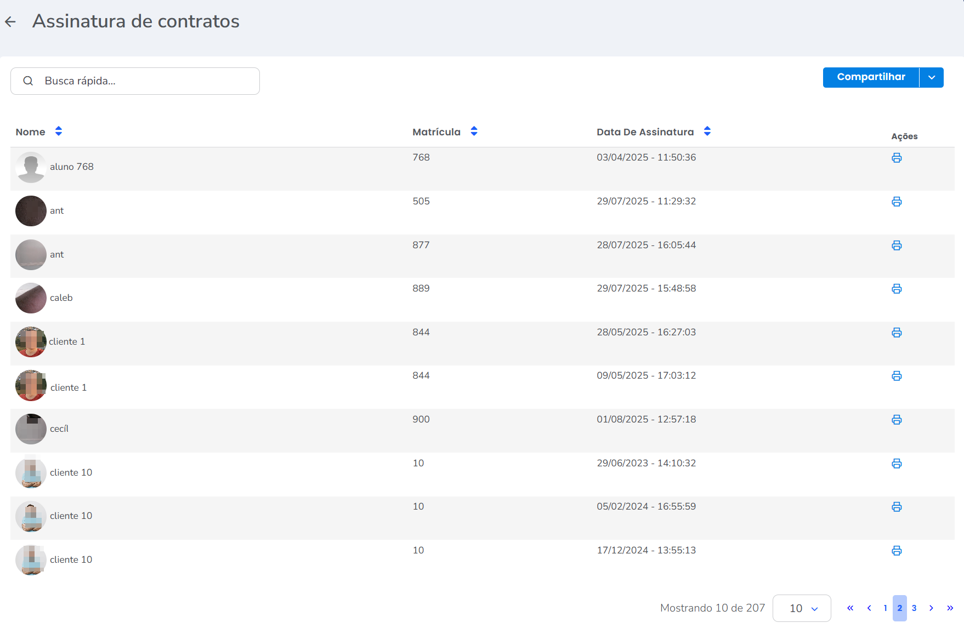Print contract signed on 28/05/2025
The image size is (964, 634).
(x=897, y=333)
